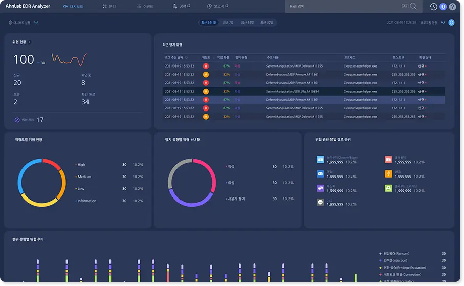Open the 분석 menu tab
The width and height of the screenshot is (464, 286).
point(109,7)
